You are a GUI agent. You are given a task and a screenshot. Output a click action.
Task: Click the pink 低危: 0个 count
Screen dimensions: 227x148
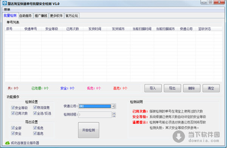94,88
